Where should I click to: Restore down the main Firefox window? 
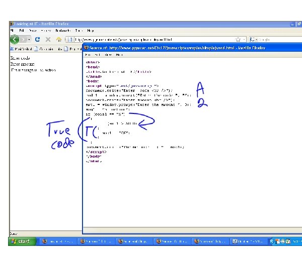299,24
